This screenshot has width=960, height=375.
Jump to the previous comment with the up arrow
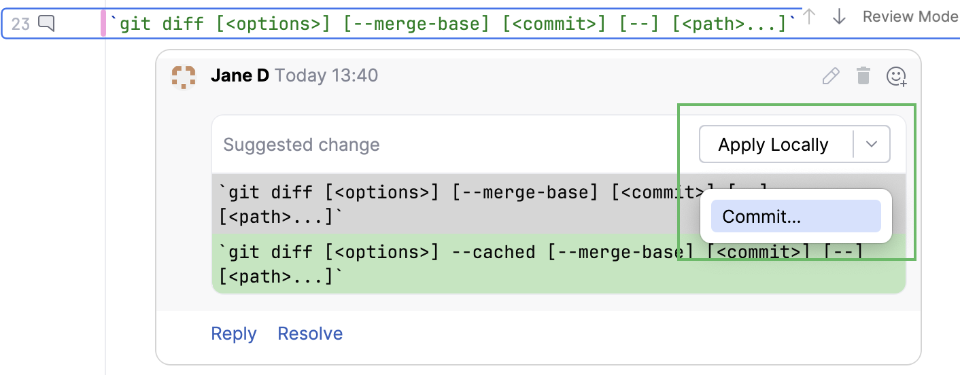pyautogui.click(x=809, y=17)
